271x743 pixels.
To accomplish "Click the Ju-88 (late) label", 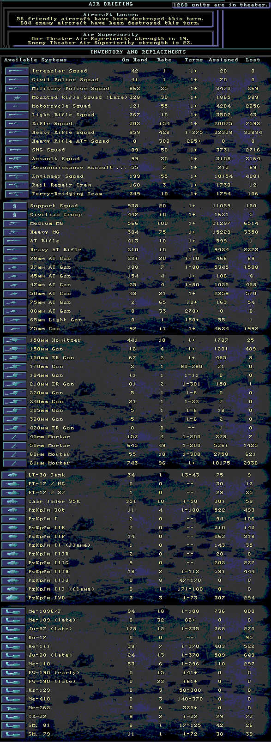I will click(50, 655).
